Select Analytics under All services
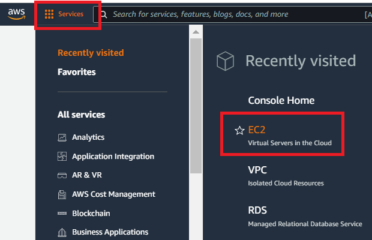This screenshot has height=240, width=372. (x=88, y=137)
